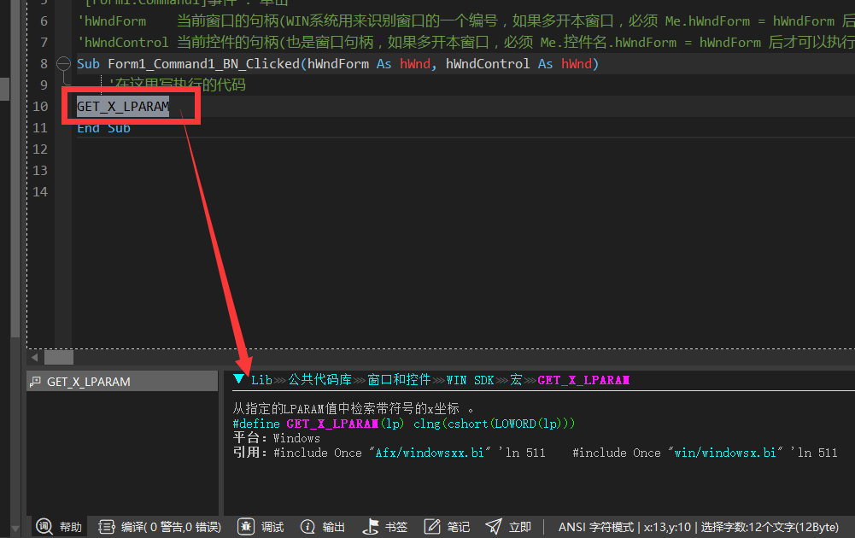This screenshot has height=538, width=855.
Task: Place cursor on End Sub line
Action: (103, 128)
